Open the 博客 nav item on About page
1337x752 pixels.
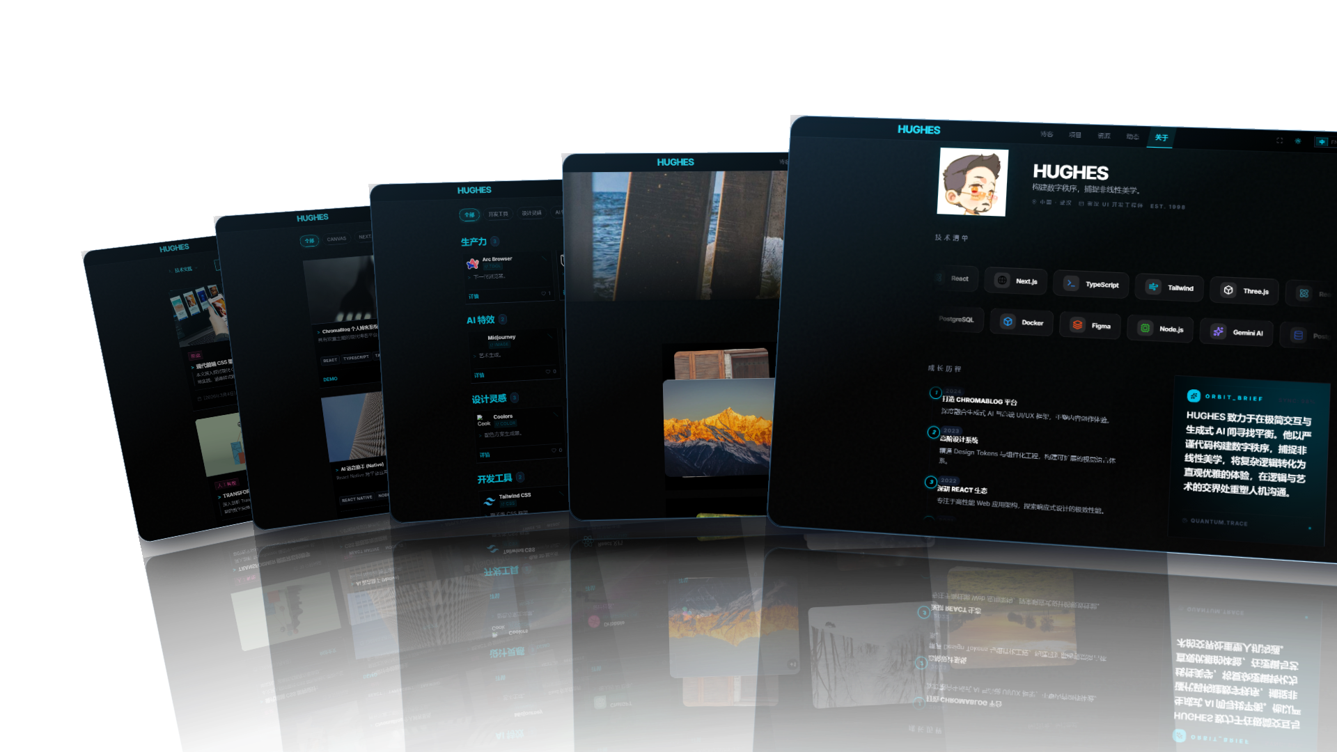(1047, 134)
